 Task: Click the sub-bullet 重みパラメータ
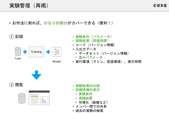tap(90, 57)
